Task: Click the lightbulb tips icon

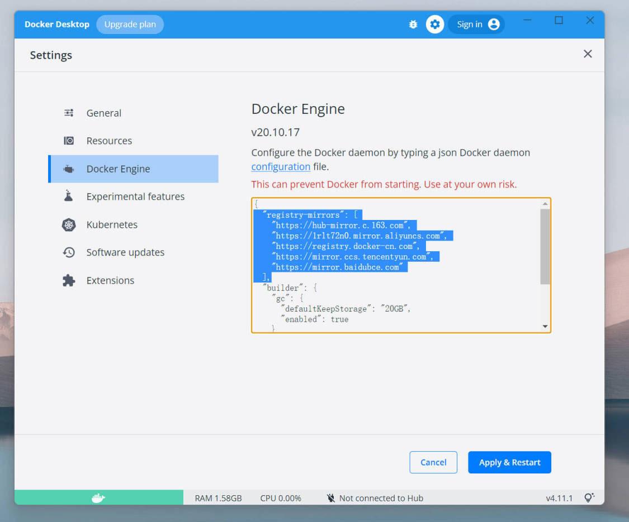Action: pos(589,498)
